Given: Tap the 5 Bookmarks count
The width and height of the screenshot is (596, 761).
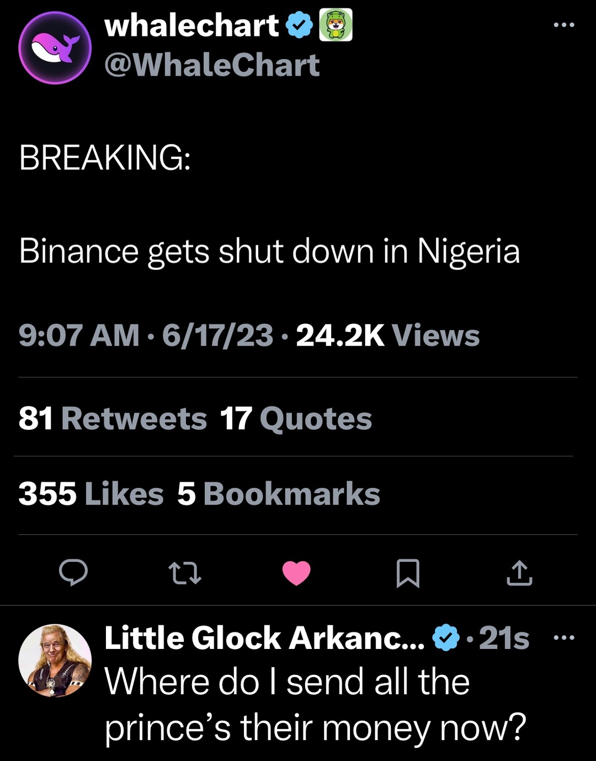Looking at the screenshot, I should click(x=279, y=493).
